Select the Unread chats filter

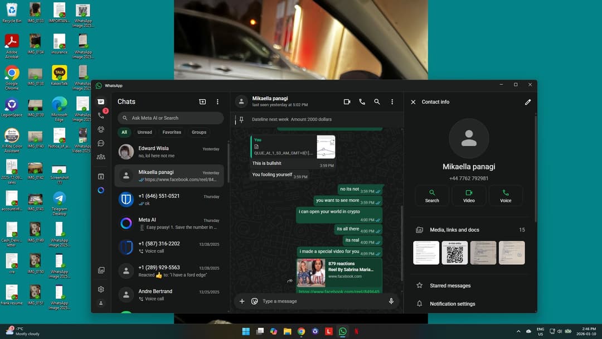(145, 132)
